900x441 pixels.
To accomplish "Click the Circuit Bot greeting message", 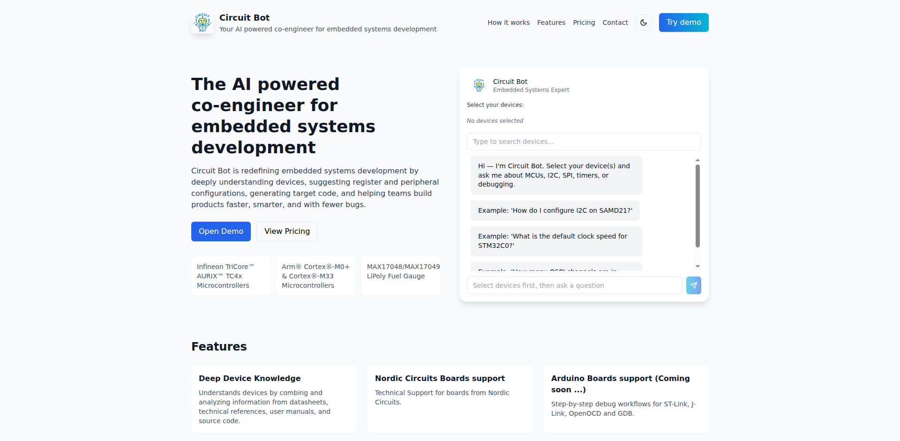I will pos(556,175).
